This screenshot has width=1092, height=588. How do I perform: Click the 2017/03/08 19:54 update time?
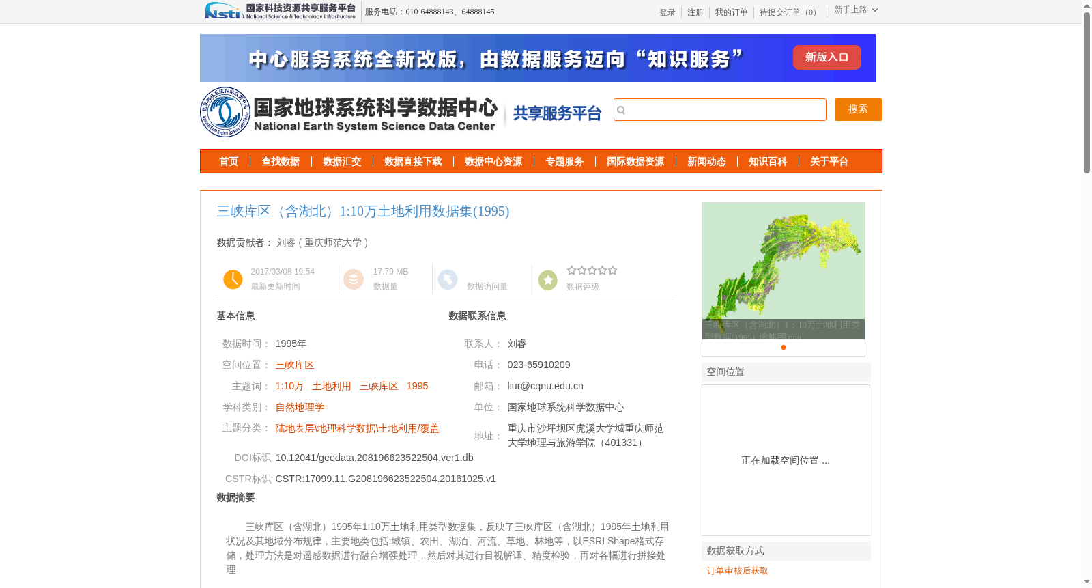pyautogui.click(x=283, y=272)
